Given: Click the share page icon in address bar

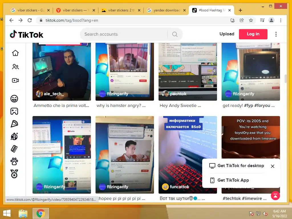Looking at the screenshot, I should [x=242, y=20].
